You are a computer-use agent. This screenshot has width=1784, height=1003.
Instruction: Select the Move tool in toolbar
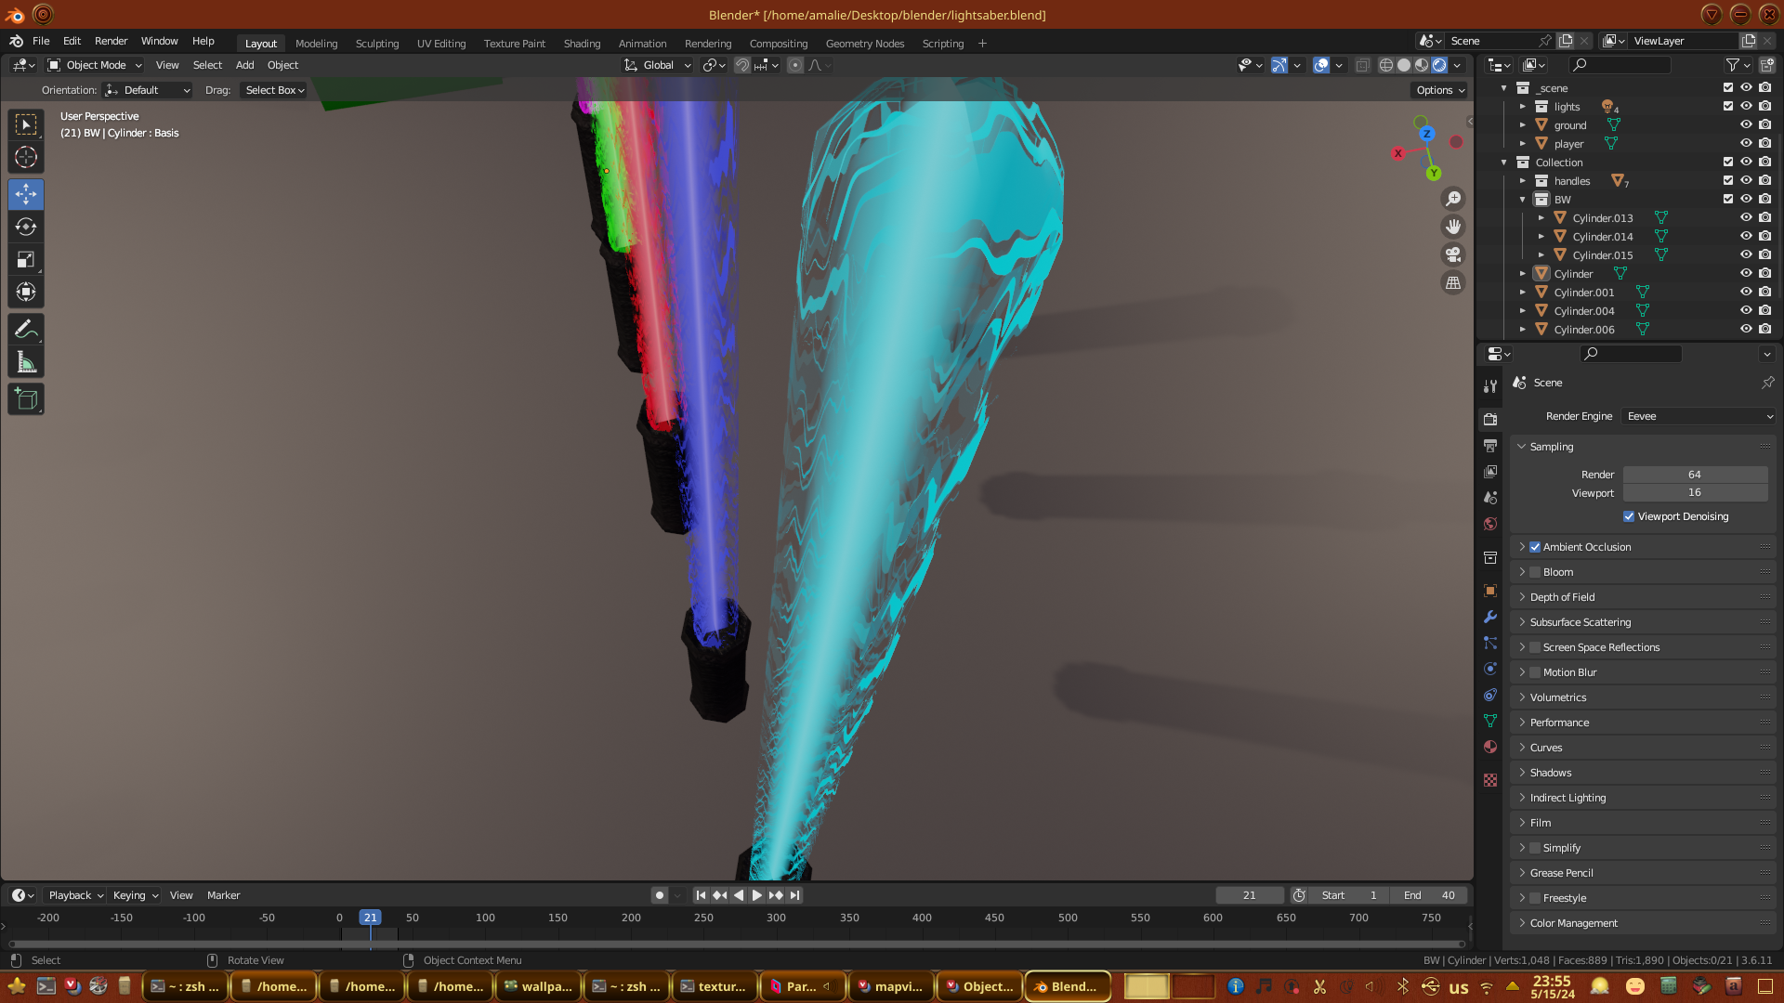tap(26, 194)
